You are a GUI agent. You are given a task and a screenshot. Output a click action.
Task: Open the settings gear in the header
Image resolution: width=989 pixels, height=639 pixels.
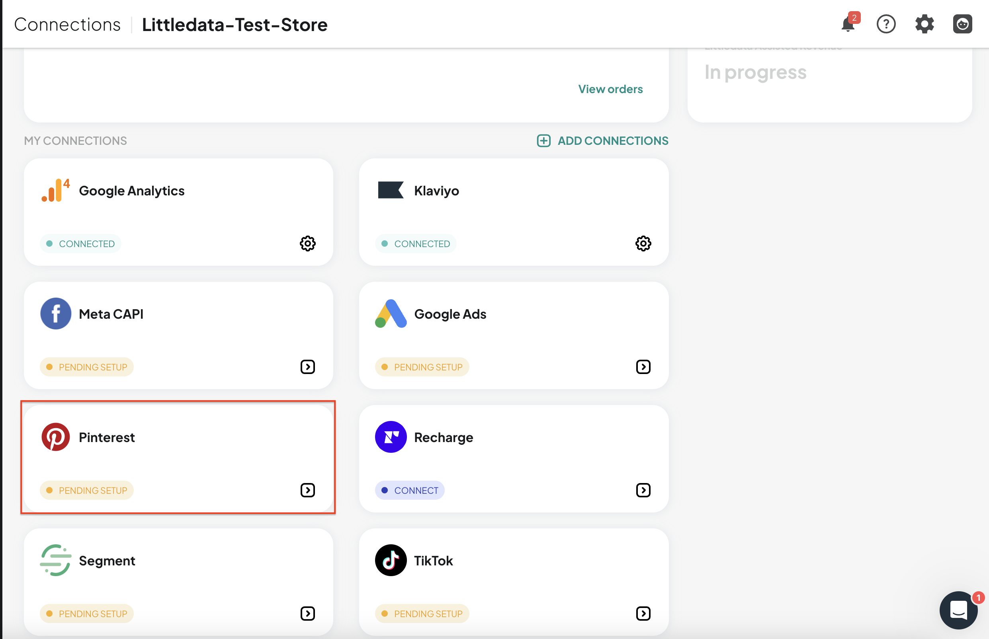tap(924, 24)
